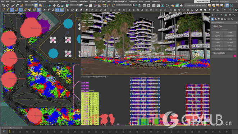Open the Utilities wrench tab
The height and width of the screenshot is (134, 238).
[234, 15]
